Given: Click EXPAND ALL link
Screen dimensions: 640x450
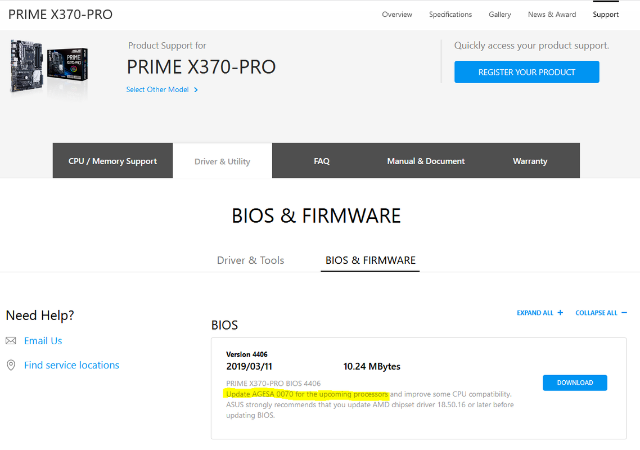Looking at the screenshot, I should point(535,313).
